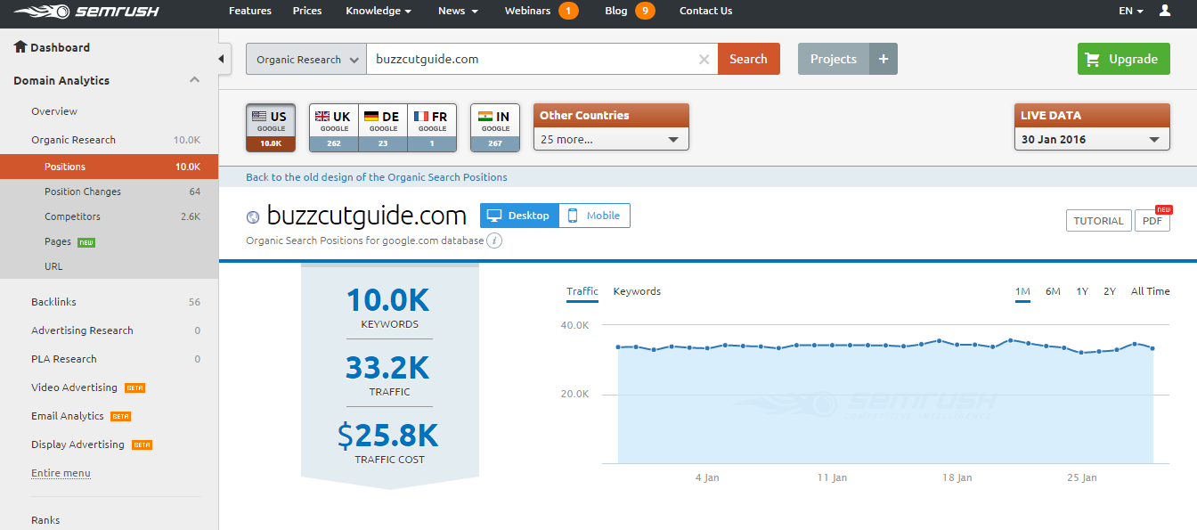This screenshot has height=530, width=1197.
Task: Open the Other Countries dropdown
Action: point(611,139)
